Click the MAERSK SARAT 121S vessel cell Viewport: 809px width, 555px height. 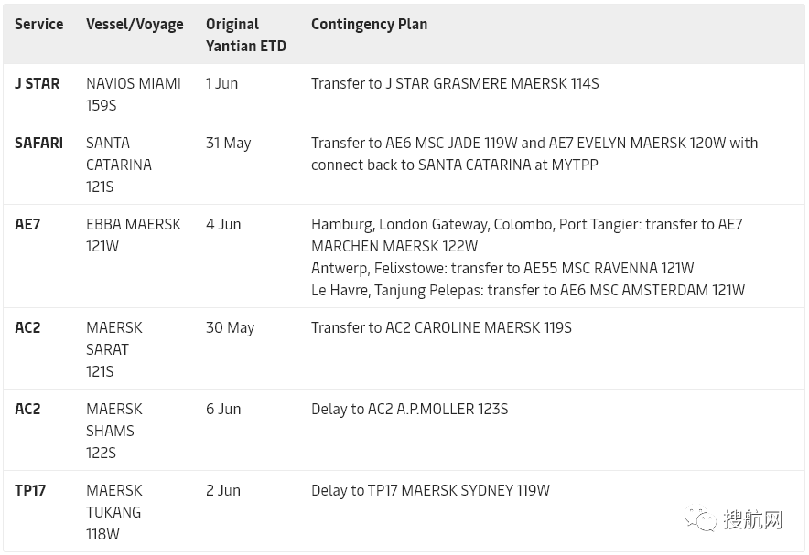(114, 349)
